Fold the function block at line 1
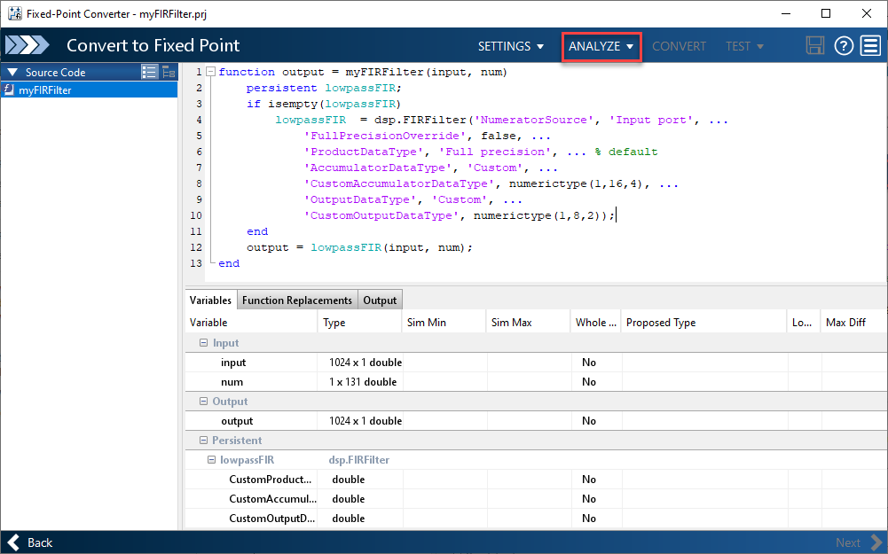Image resolution: width=888 pixels, height=554 pixels. pyautogui.click(x=210, y=72)
